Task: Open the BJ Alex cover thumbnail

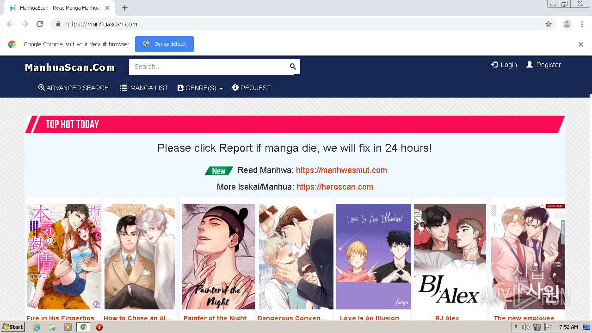Action: pyautogui.click(x=450, y=257)
